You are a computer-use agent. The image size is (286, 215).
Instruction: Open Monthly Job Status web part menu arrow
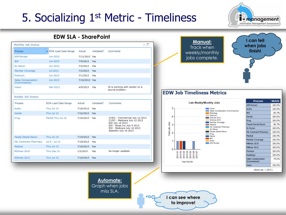click(x=144, y=45)
